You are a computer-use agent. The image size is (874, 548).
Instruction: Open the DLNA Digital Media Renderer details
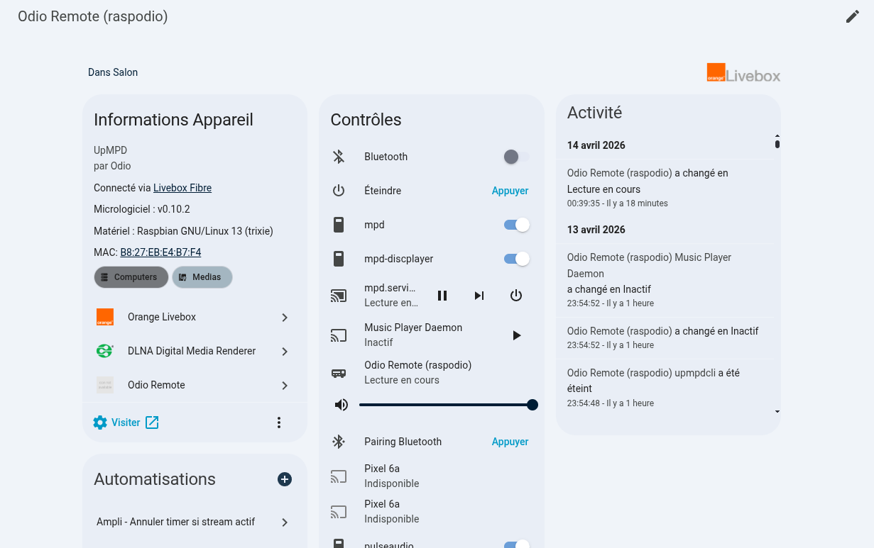285,351
